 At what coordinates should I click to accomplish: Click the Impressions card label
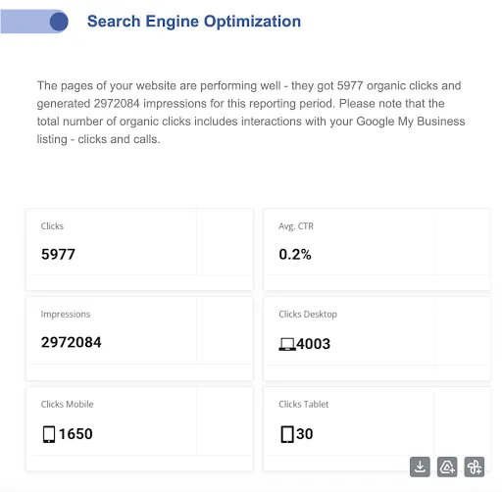66,315
